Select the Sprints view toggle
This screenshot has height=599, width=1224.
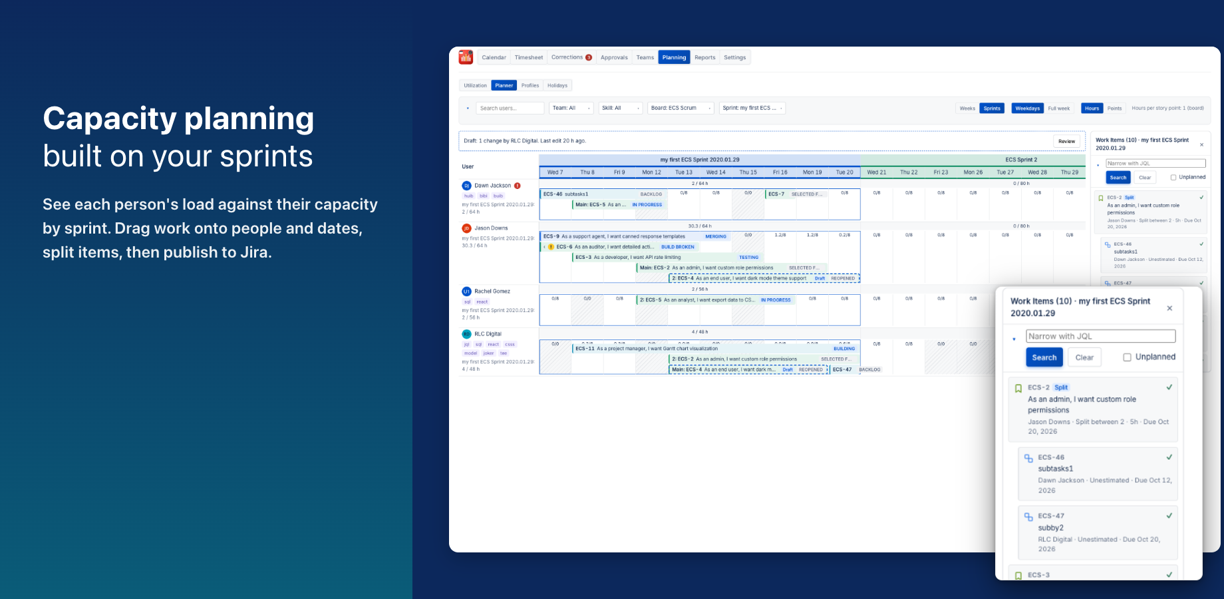[x=992, y=108]
